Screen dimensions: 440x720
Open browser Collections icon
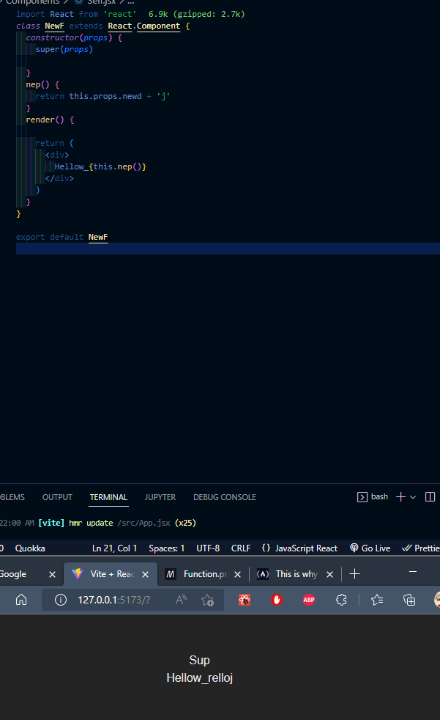click(x=409, y=600)
